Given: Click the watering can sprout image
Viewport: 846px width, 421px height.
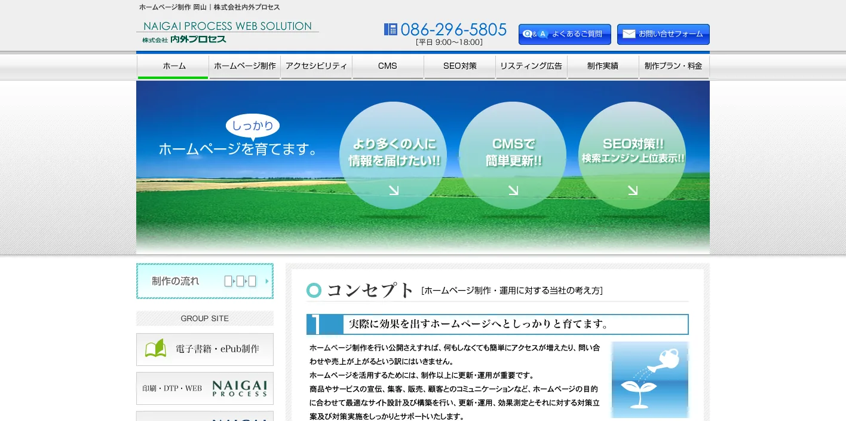Looking at the screenshot, I should pyautogui.click(x=650, y=380).
